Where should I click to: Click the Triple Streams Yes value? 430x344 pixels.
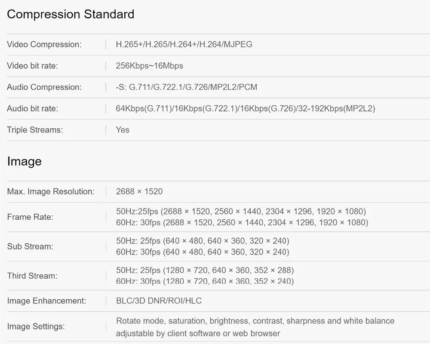(x=123, y=130)
